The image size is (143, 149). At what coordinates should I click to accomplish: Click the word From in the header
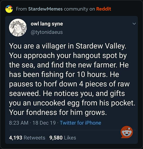(21, 9)
